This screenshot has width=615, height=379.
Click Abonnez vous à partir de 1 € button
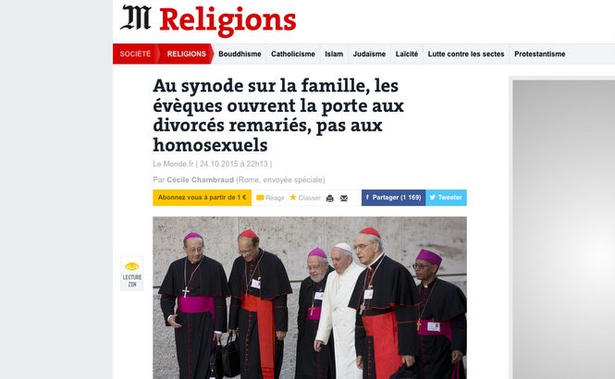[x=202, y=198]
